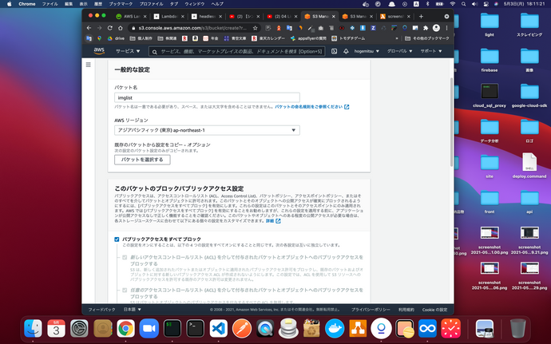Open Finder from the Dock

point(33,329)
